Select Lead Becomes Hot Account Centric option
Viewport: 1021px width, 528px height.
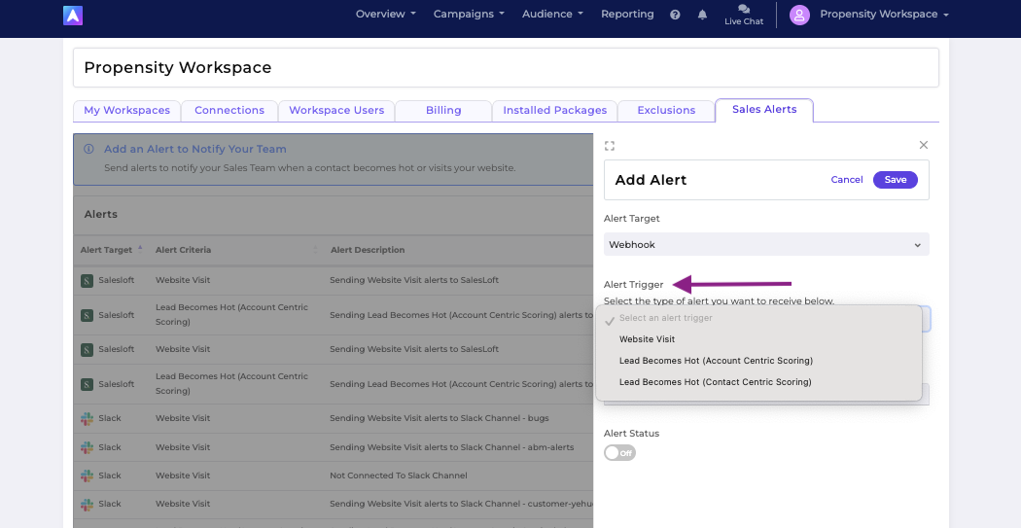tap(759, 361)
